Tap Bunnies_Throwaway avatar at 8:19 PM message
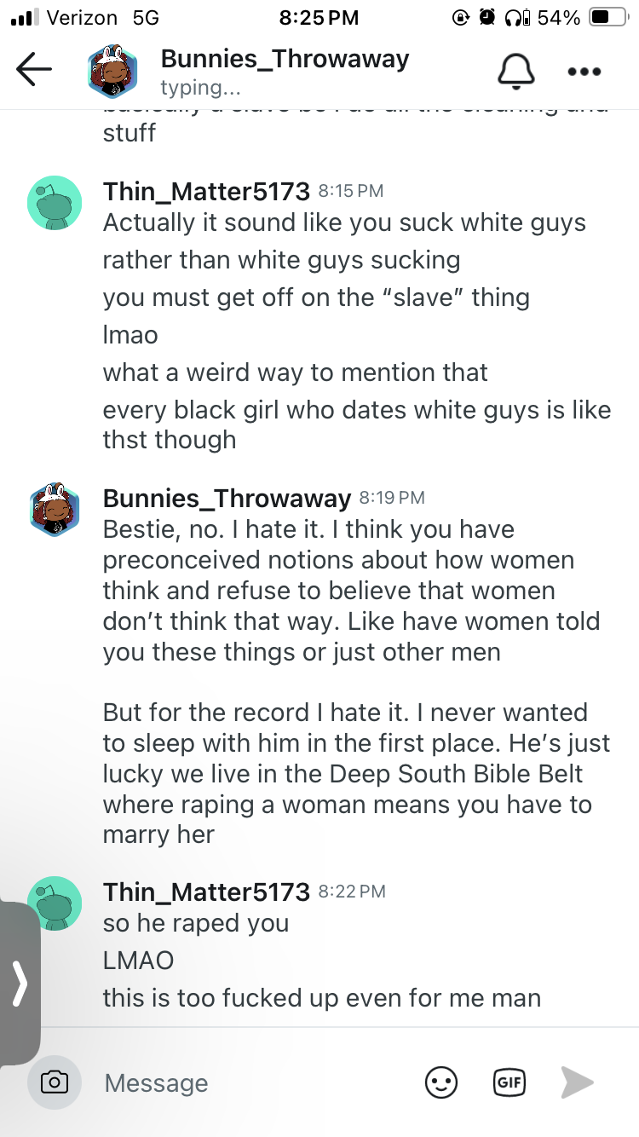This screenshot has height=1137, width=639. pyautogui.click(x=55, y=509)
